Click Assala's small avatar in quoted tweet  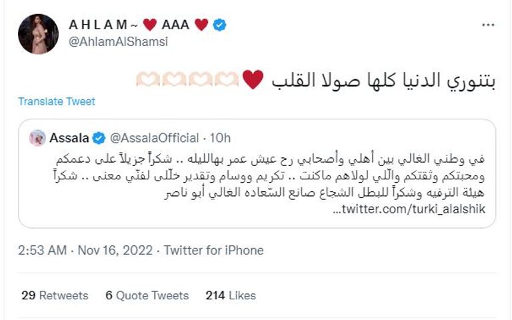(37, 138)
